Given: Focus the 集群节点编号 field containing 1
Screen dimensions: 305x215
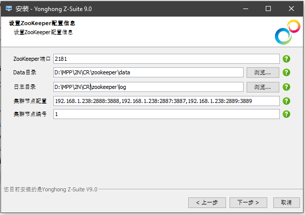Looking at the screenshot, I should pyautogui.click(x=167, y=114).
